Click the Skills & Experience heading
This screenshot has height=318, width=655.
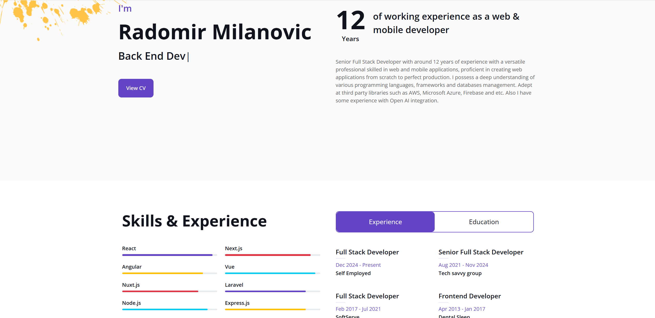(x=194, y=221)
